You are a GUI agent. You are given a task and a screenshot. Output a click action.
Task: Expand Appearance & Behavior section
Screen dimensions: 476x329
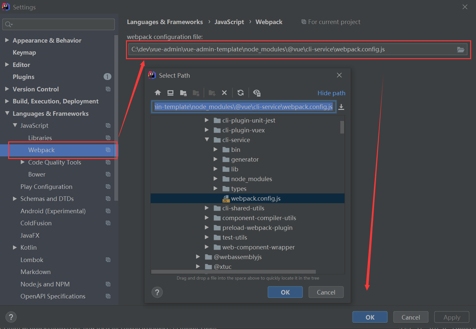(x=7, y=40)
